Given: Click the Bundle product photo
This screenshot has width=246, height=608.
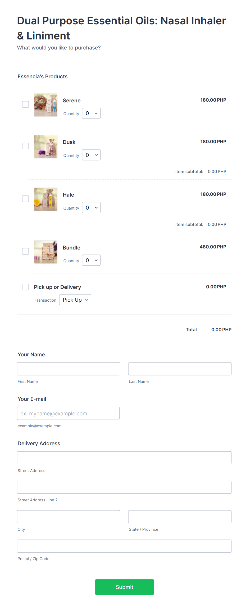Looking at the screenshot, I should (45, 252).
